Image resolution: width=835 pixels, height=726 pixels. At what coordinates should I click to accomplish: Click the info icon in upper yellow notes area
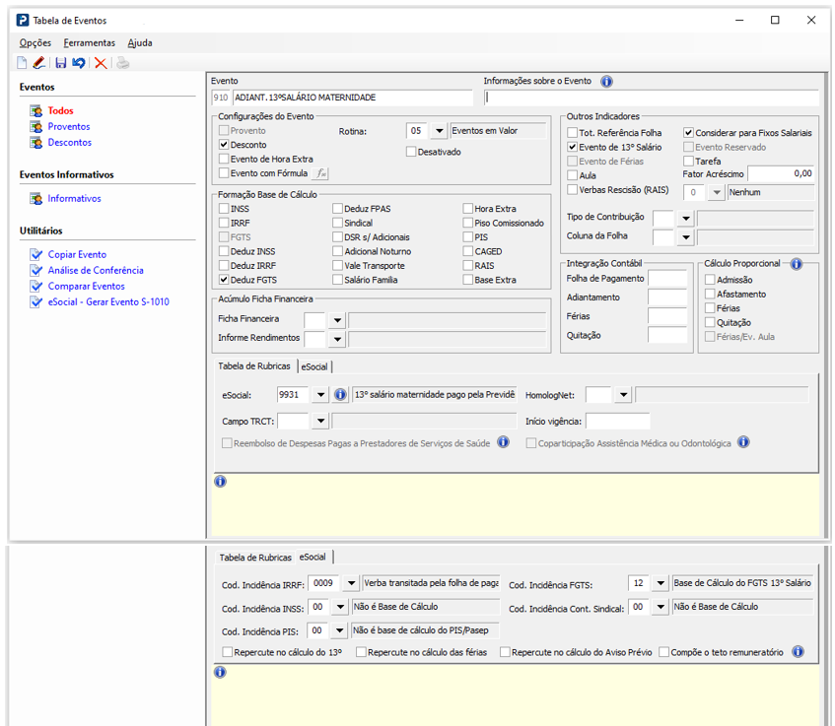point(220,481)
